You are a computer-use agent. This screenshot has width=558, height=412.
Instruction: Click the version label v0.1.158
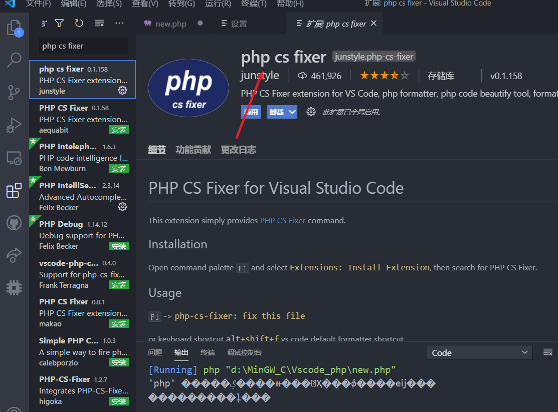click(506, 76)
